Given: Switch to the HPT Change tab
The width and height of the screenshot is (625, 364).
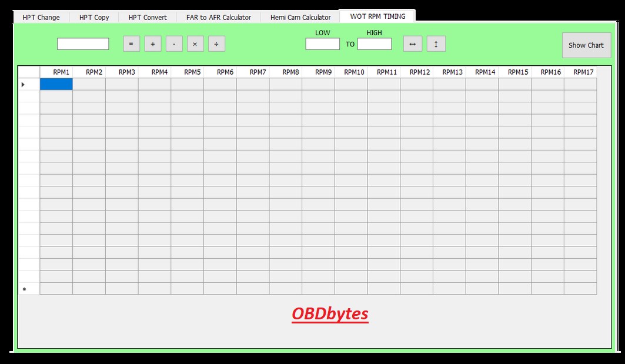Looking at the screenshot, I should (x=41, y=18).
